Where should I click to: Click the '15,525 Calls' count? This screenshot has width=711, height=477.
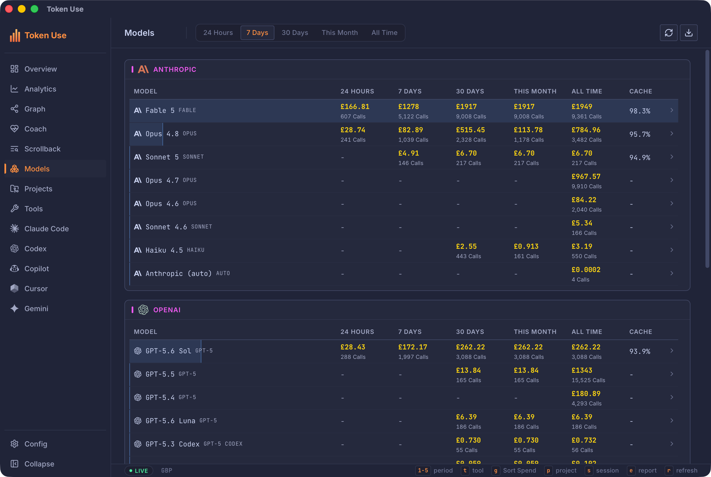click(x=588, y=380)
